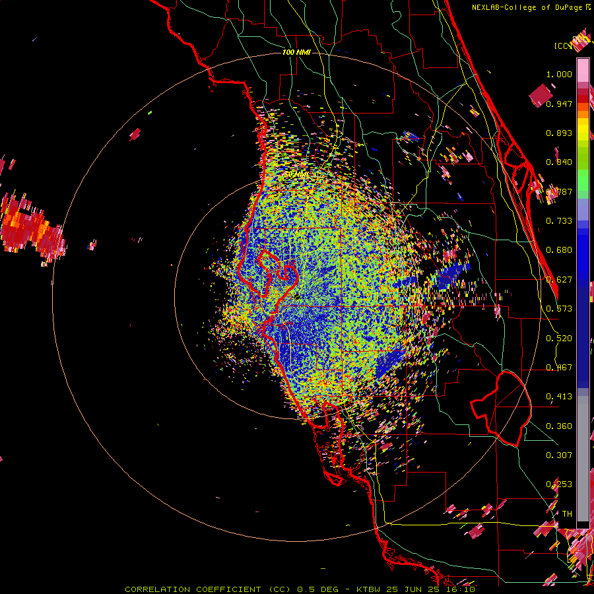Viewport: 594px width, 594px height.
Task: Click the 0.360 scale label
Action: (x=559, y=426)
